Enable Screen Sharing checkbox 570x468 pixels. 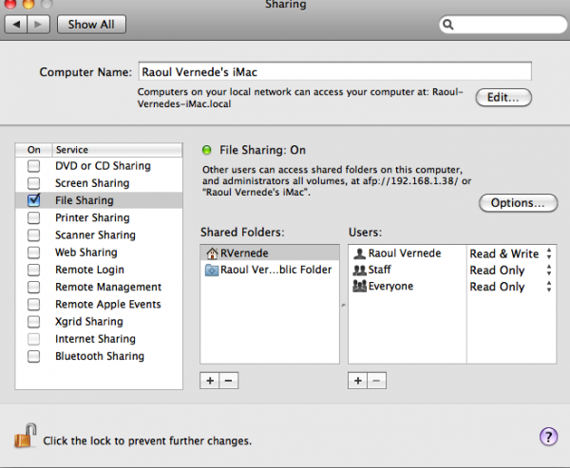(x=34, y=183)
